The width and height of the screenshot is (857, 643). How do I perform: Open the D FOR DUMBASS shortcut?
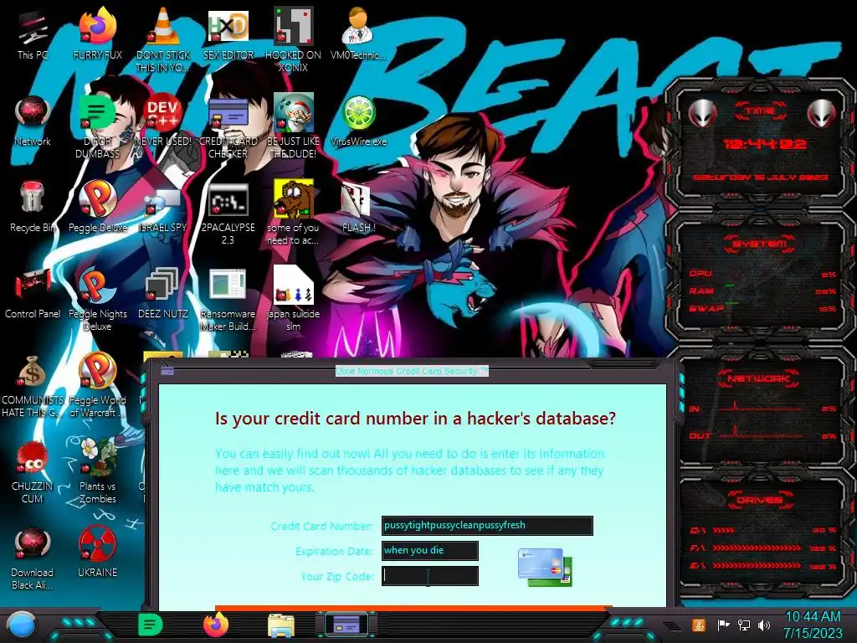tap(98, 127)
